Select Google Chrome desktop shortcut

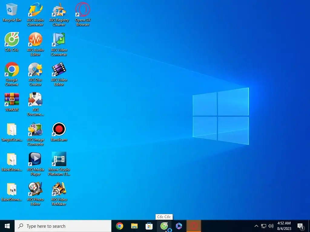(12, 74)
